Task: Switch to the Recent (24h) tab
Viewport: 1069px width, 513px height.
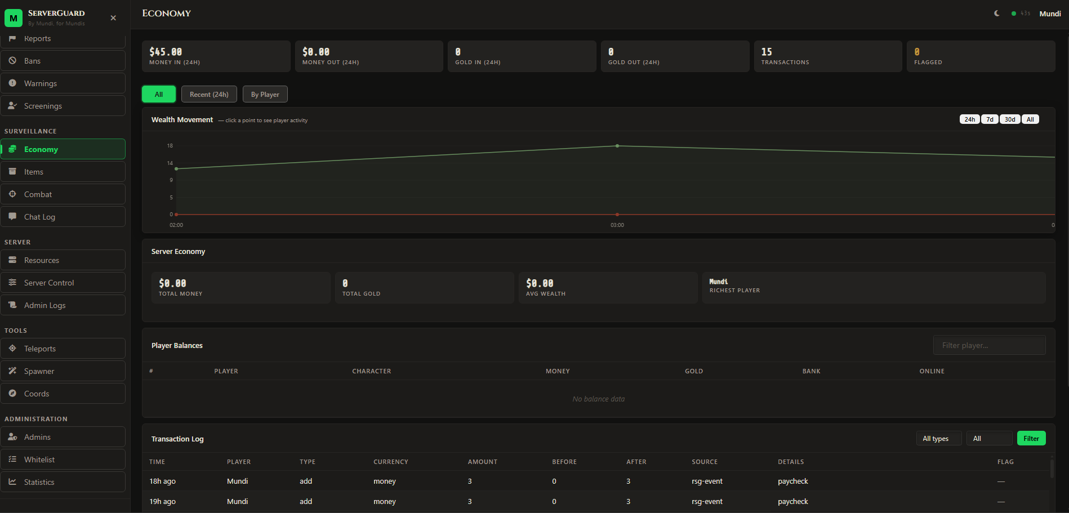Action: coord(209,94)
